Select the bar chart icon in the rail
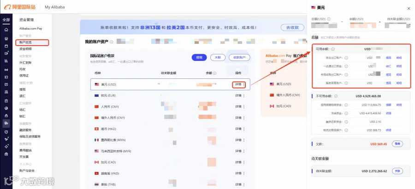Image resolution: width=415 pixels, height=189 pixels. pyautogui.click(x=6, y=60)
